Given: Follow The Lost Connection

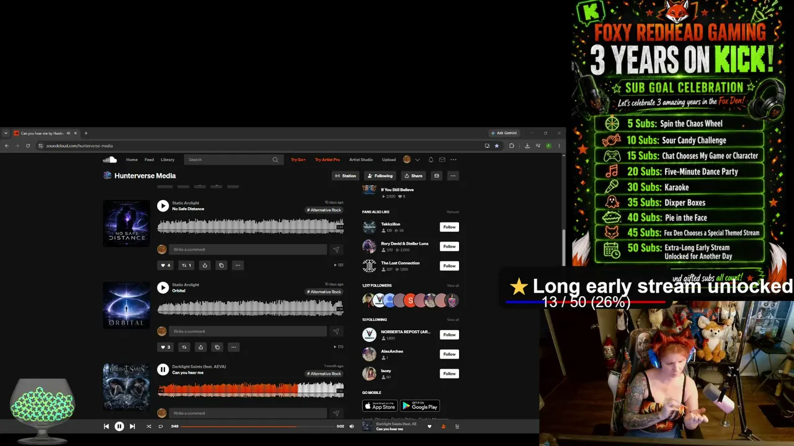Looking at the screenshot, I should point(449,266).
